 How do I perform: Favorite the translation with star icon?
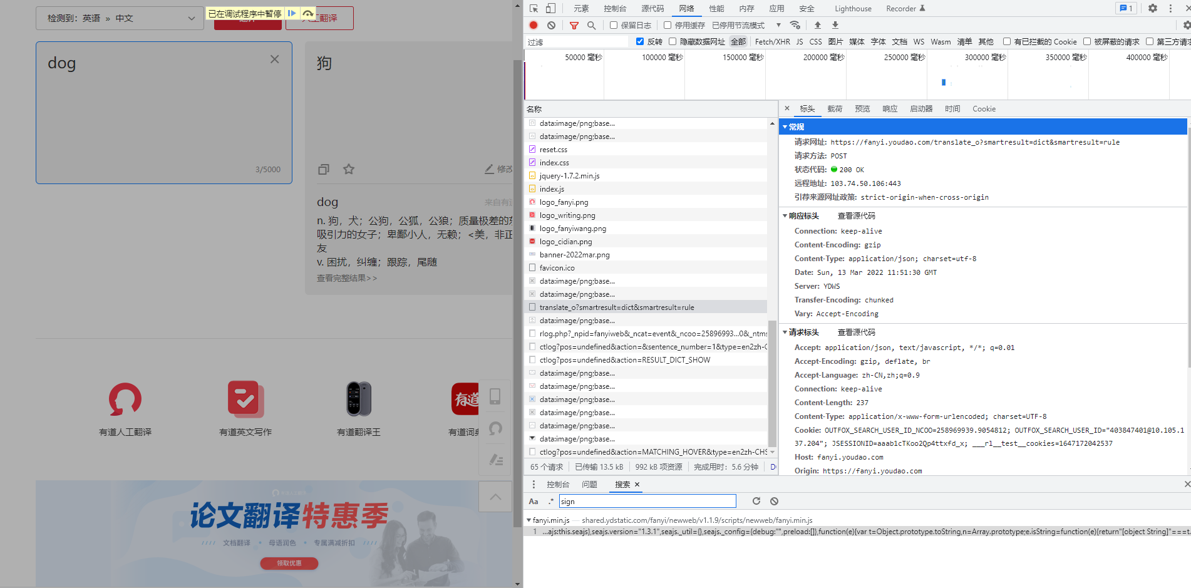pyautogui.click(x=349, y=169)
